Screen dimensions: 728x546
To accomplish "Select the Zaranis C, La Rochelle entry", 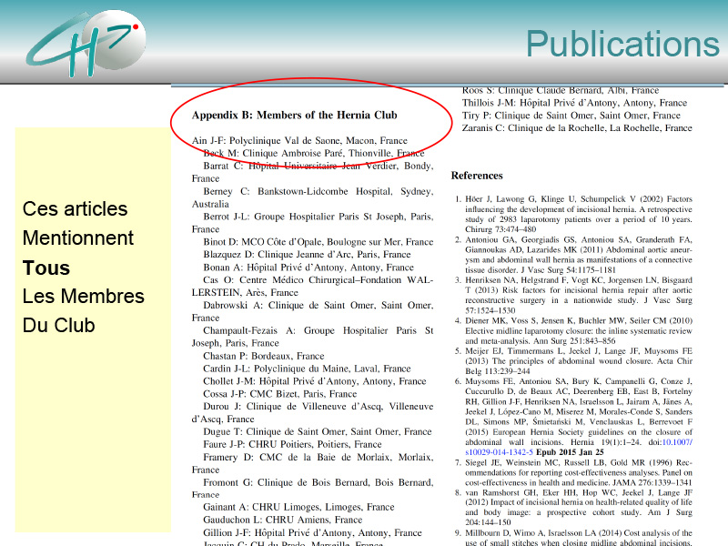I will pos(577,127).
